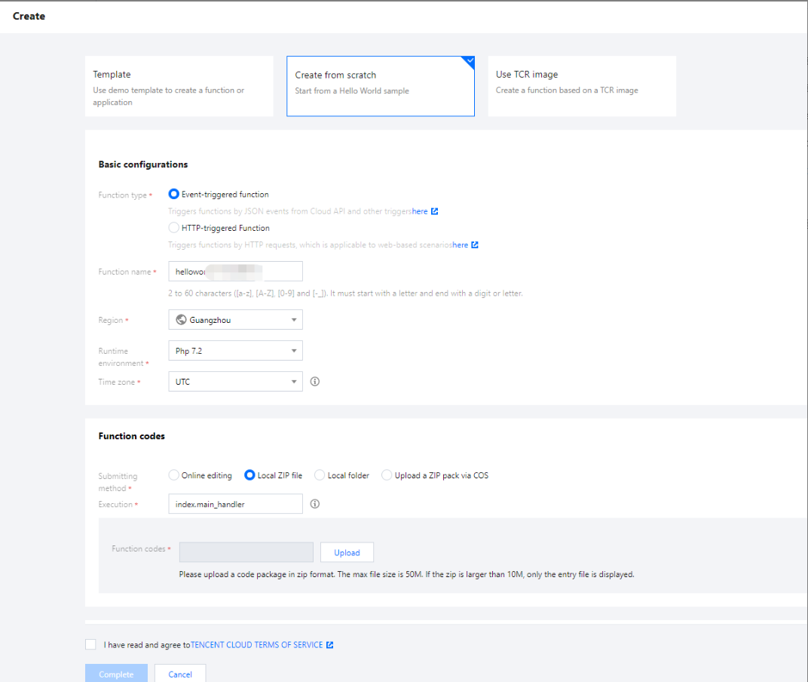Viewport: 808px width, 682px height.
Task: Choose Local folder submitting method
Action: click(x=320, y=475)
